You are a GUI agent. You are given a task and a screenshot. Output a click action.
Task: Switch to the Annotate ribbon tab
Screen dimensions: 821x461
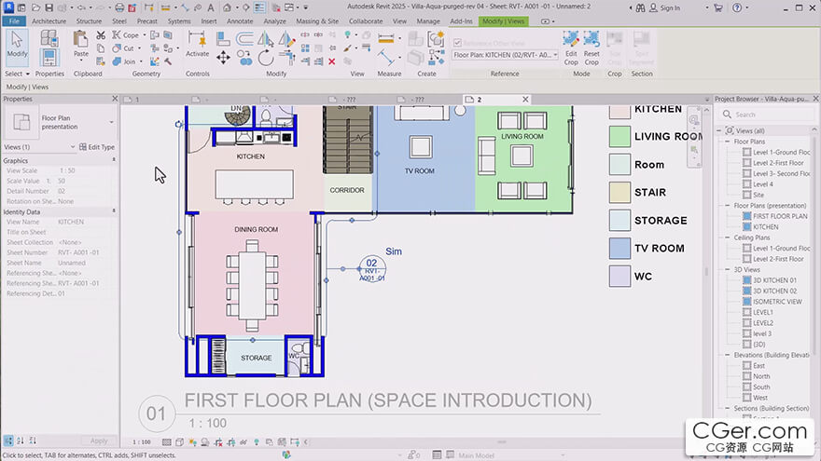[x=240, y=20]
